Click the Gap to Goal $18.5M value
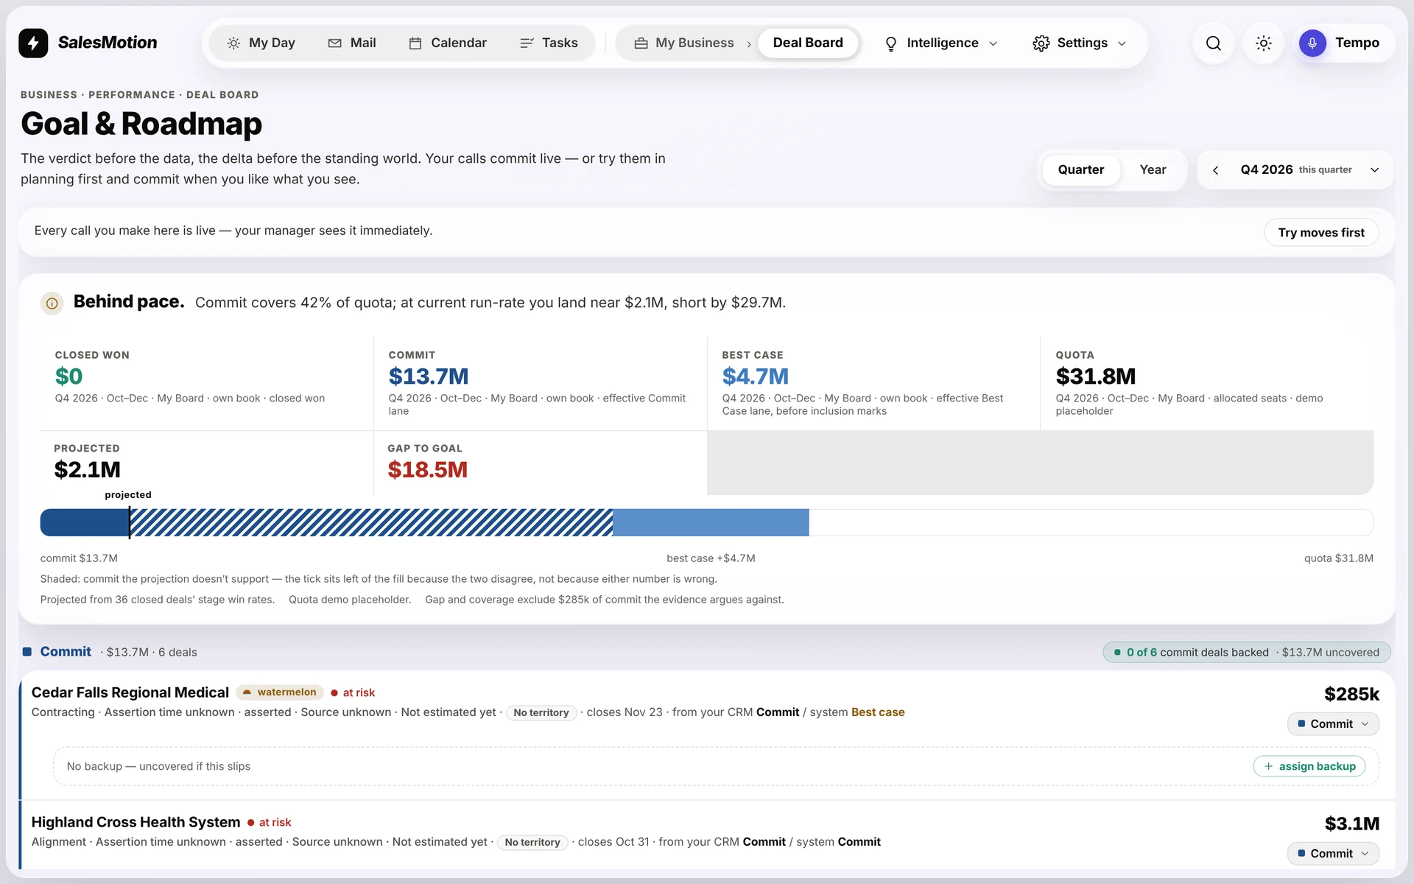This screenshot has height=884, width=1414. (x=428, y=470)
